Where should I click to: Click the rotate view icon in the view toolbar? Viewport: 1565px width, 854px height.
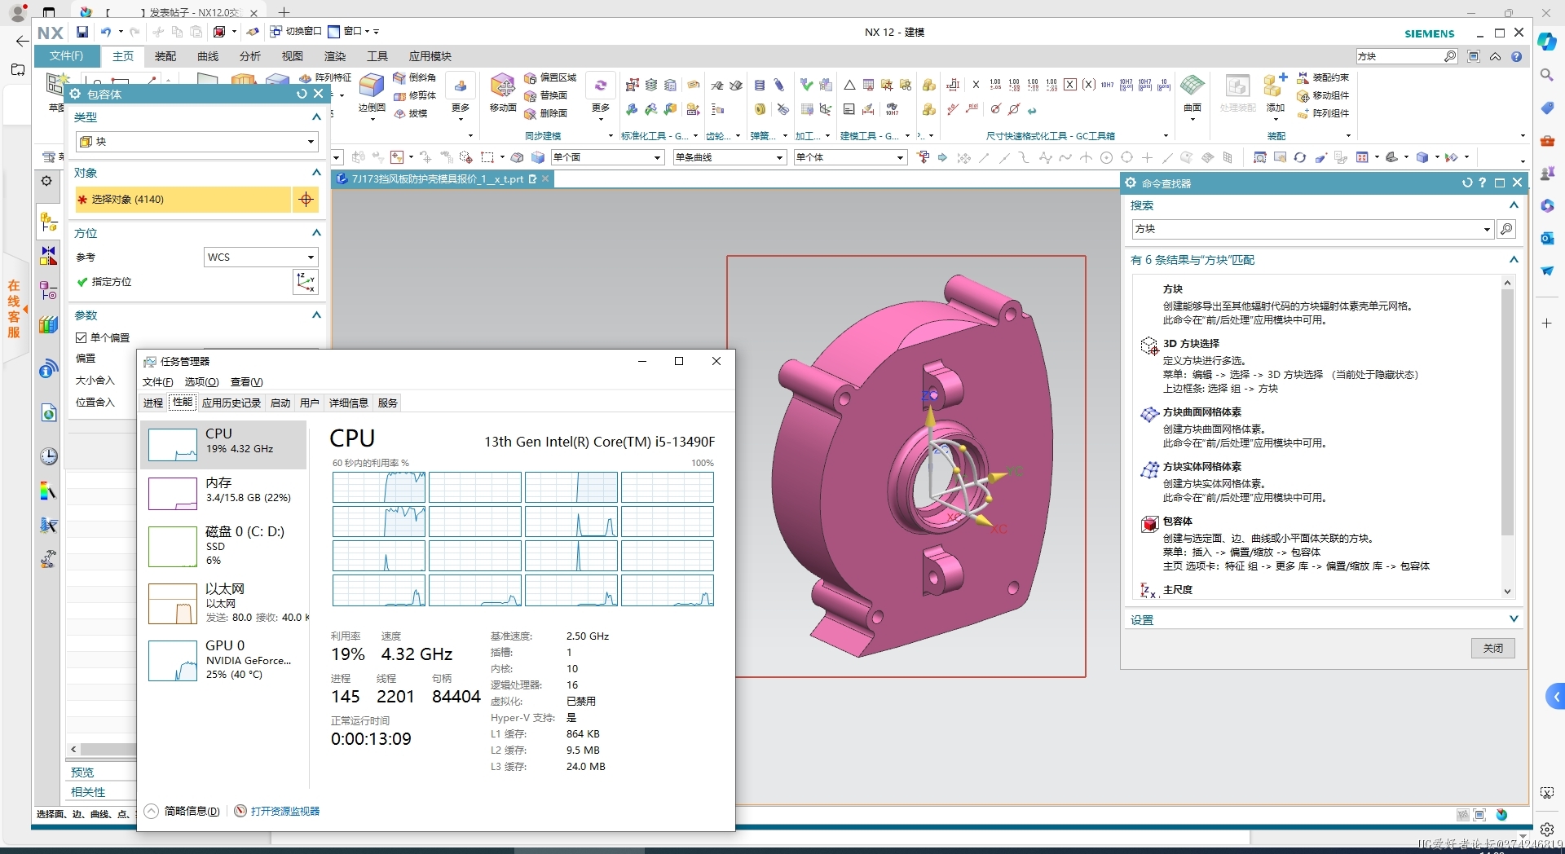1299,157
